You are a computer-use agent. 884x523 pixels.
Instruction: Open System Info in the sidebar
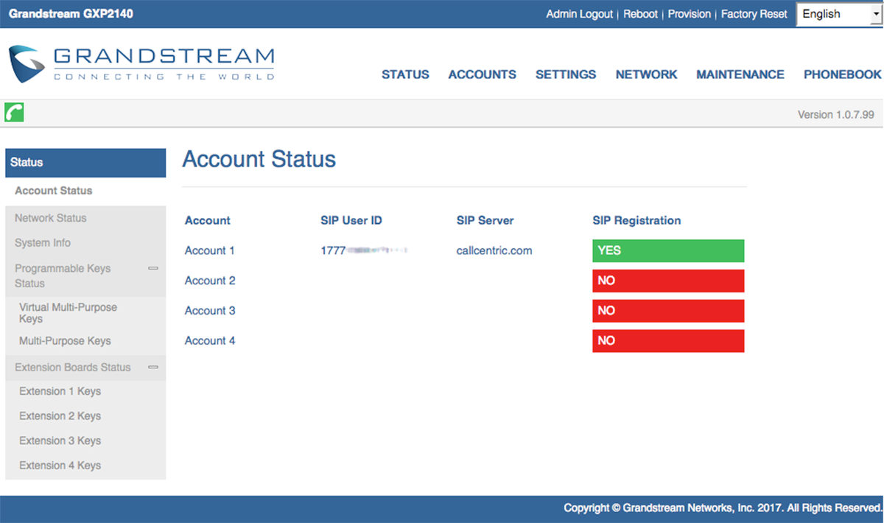pos(43,243)
